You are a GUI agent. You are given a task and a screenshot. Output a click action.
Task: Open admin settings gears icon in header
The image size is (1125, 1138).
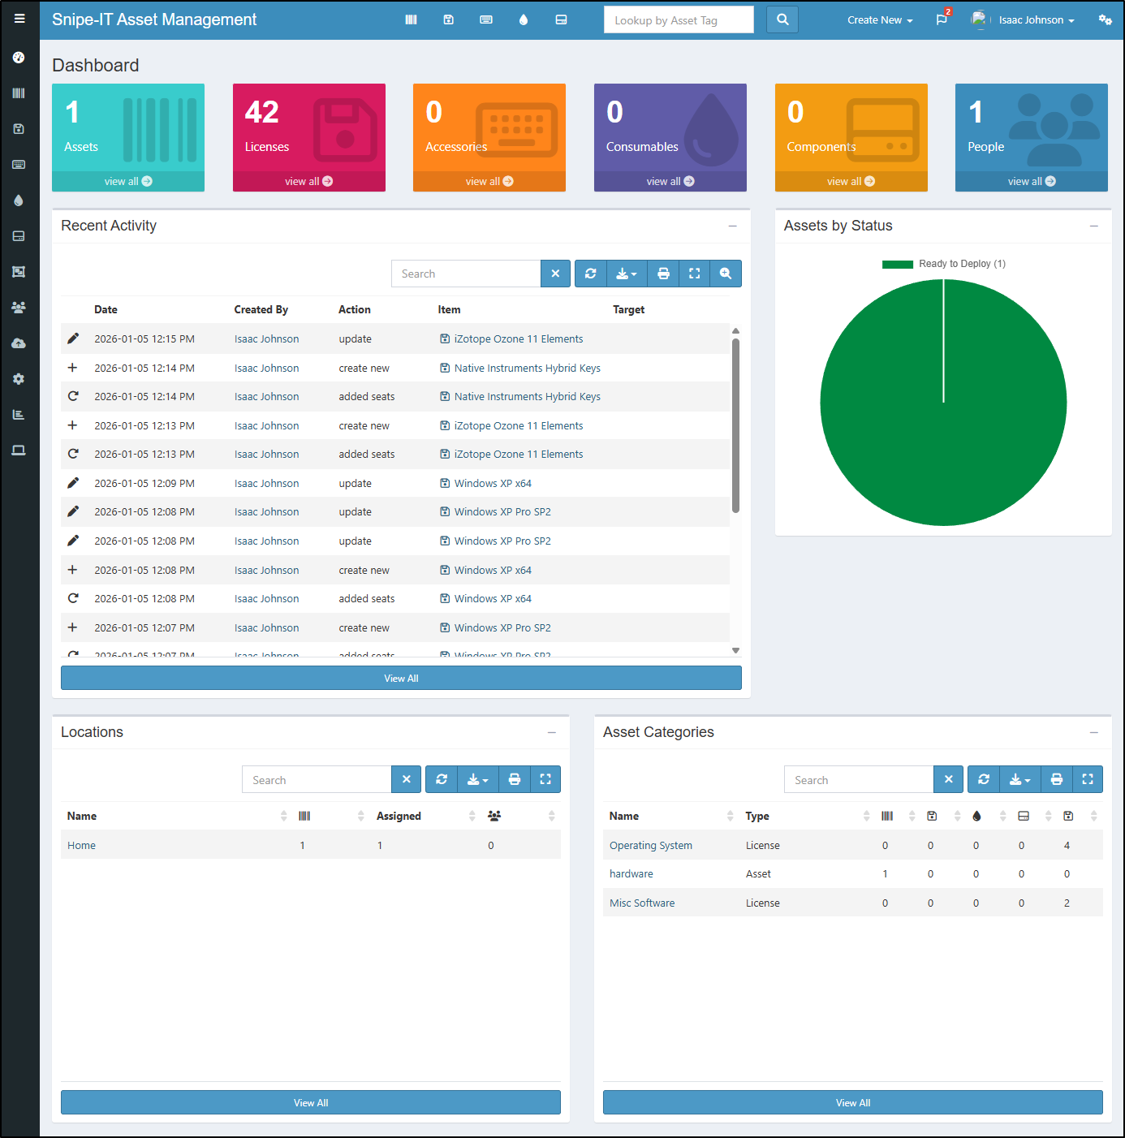click(1105, 19)
